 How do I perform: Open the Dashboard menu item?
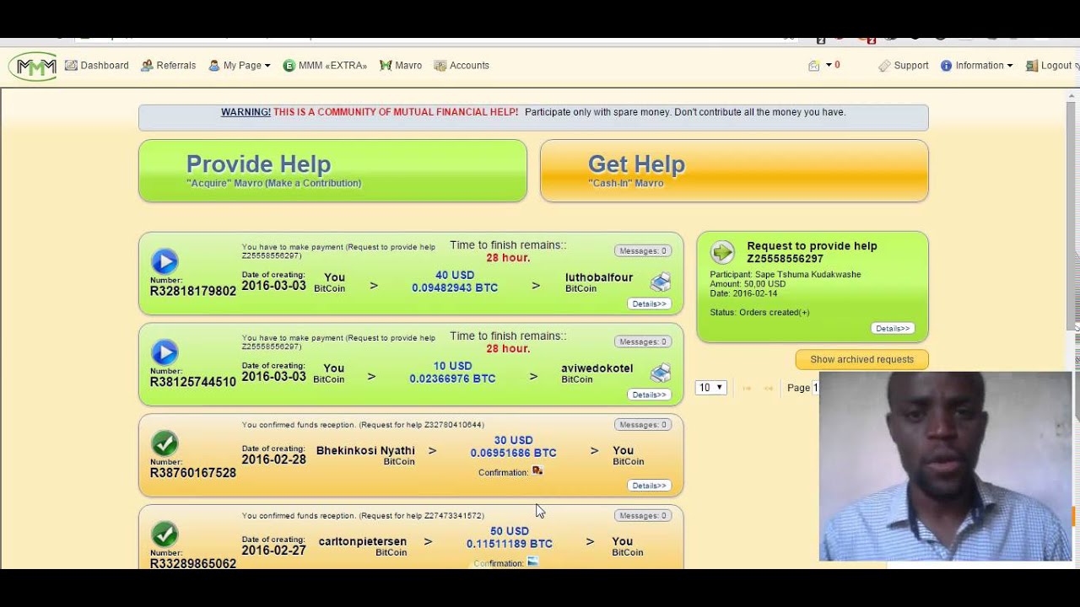(x=97, y=66)
